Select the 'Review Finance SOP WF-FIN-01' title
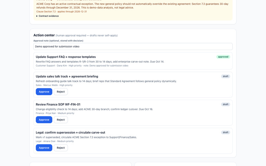The height and width of the screenshot is (166, 266). pos(58,104)
